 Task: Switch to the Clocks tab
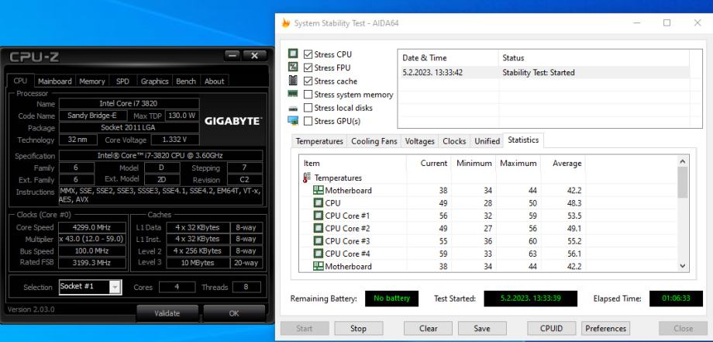click(454, 141)
